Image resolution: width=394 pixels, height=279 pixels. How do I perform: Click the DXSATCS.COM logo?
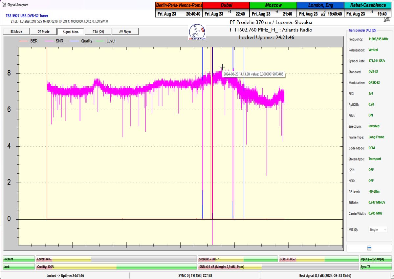point(197,32)
